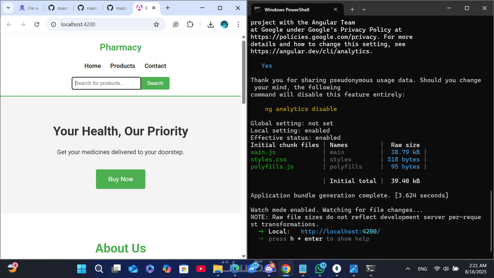Select the Contact navigation item
This screenshot has height=278, width=494.
[155, 66]
